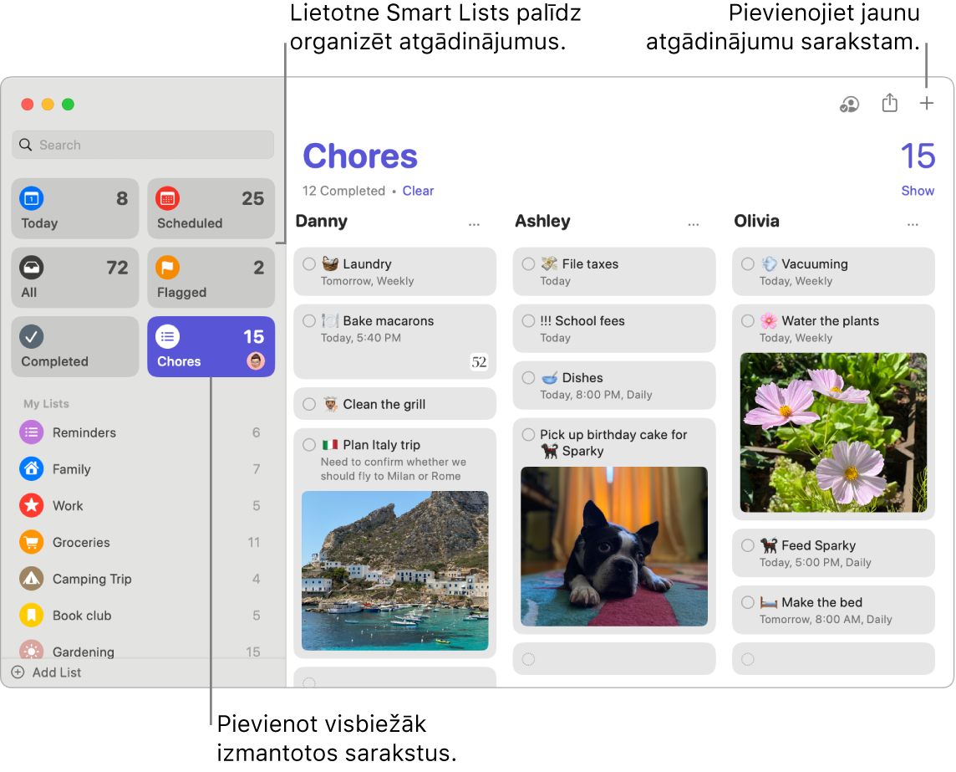
Task: Click the collaboration (add people) icon
Action: coord(849,104)
